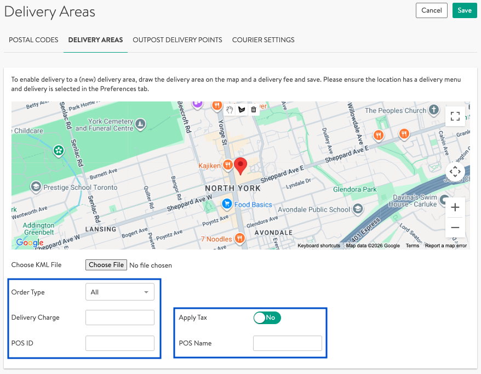This screenshot has width=481, height=374.
Task: Switch to Postal Codes tab
Action: (x=33, y=40)
